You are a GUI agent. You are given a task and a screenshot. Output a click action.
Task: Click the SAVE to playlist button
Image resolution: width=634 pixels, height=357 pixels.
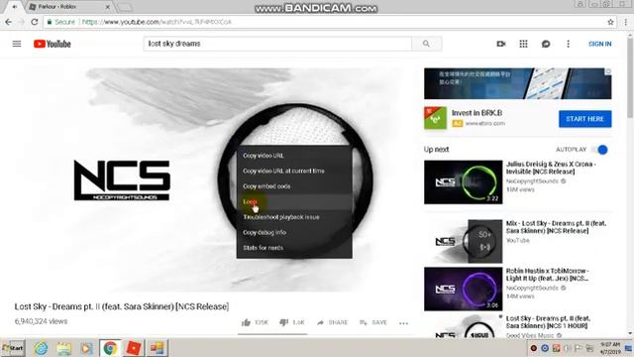tap(373, 322)
